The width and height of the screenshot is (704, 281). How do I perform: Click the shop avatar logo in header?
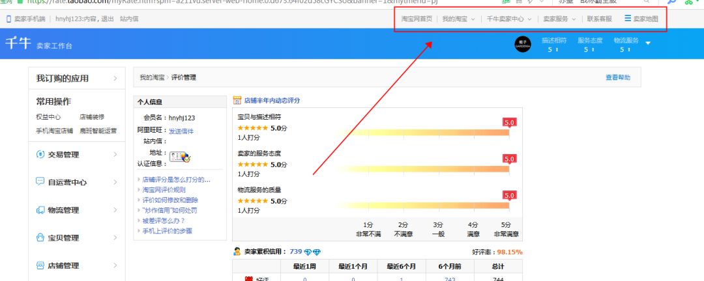pos(523,45)
